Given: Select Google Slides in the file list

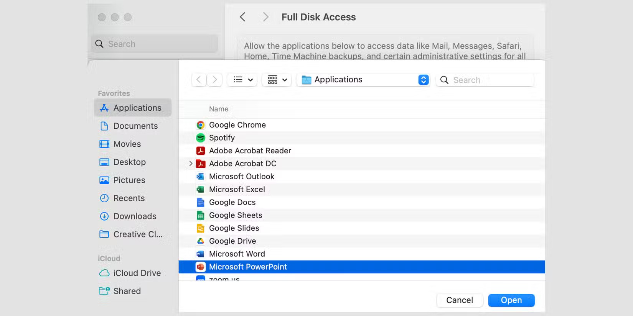Looking at the screenshot, I should tap(234, 228).
